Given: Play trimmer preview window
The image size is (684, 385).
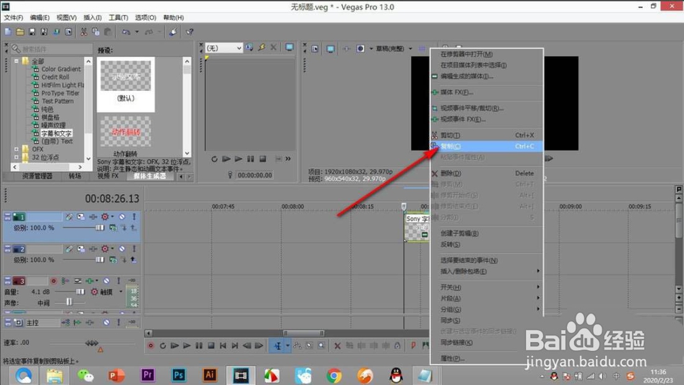Looking at the screenshot, I should [238, 159].
